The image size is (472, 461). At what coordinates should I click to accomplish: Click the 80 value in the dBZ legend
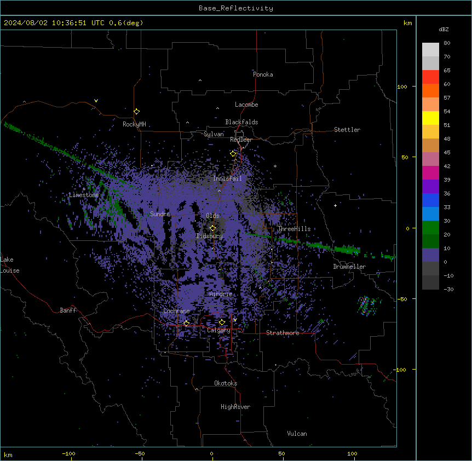[447, 43]
